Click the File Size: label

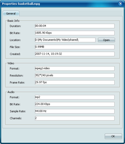click(15, 47)
